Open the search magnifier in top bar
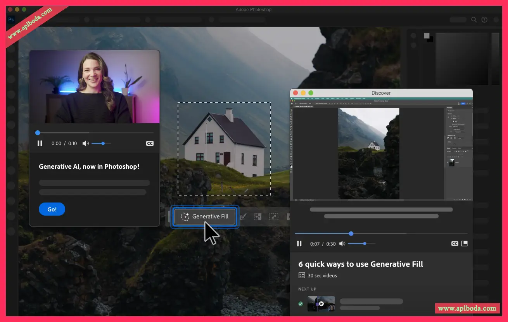 tap(474, 20)
